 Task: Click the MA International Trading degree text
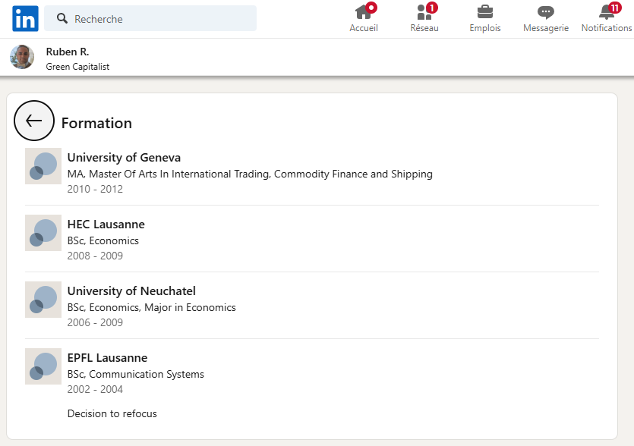[x=250, y=174]
